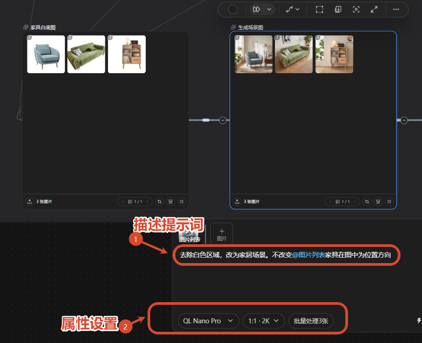Image resolution: width=422 pixels, height=343 pixels.
Task: Click the round color circle in top toolbar
Action: [x=233, y=9]
